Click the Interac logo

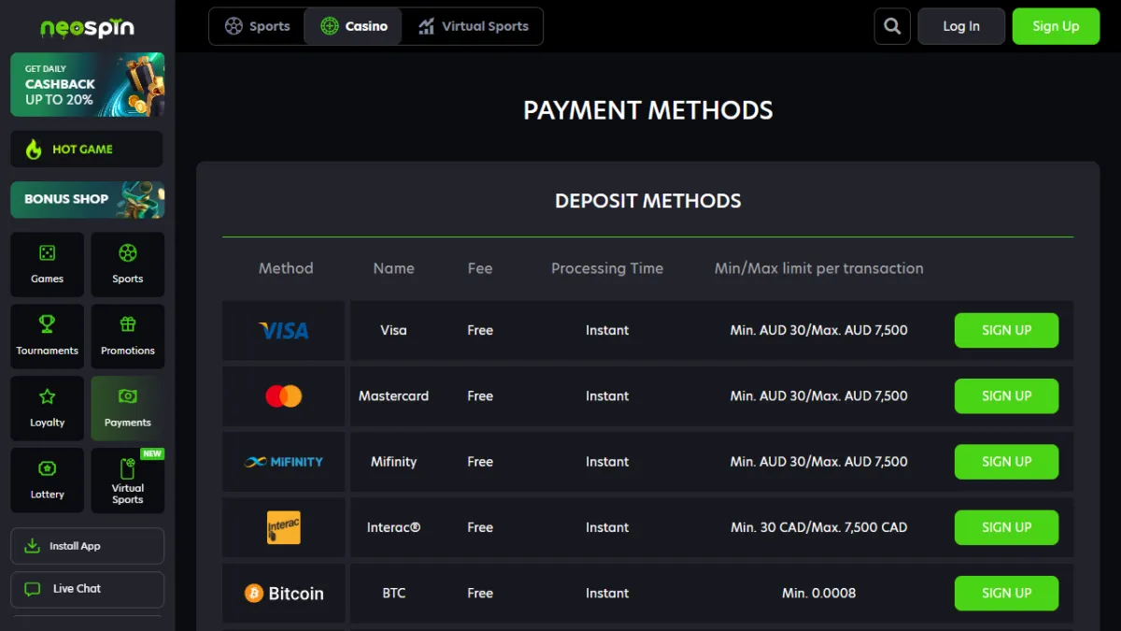pyautogui.click(x=284, y=527)
